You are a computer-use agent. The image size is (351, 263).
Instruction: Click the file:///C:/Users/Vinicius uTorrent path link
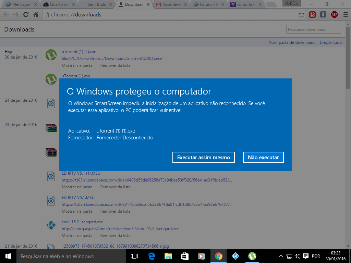[112, 59]
